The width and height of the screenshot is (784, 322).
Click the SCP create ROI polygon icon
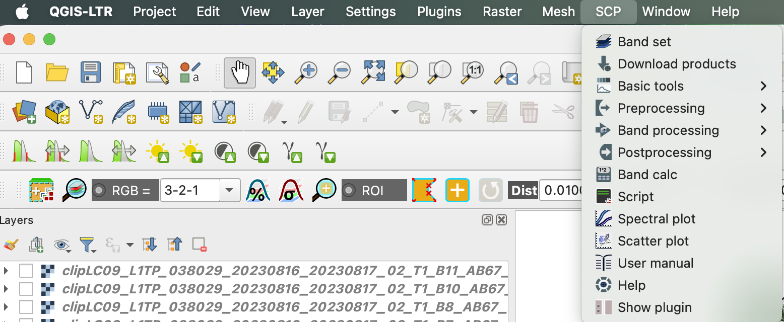(x=424, y=191)
